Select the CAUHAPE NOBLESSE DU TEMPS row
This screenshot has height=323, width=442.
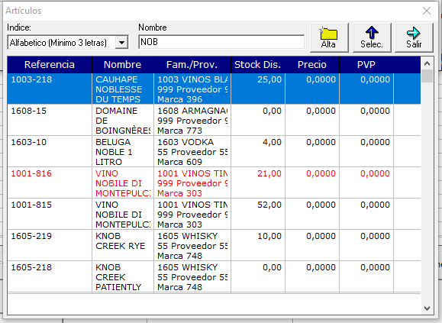[214, 89]
